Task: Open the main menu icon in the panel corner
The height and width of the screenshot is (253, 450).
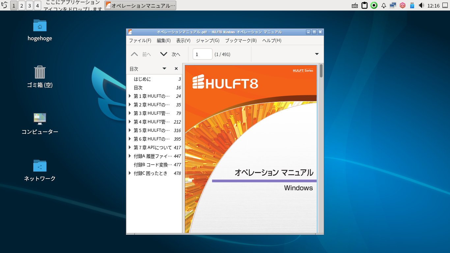Action: click(x=4, y=5)
